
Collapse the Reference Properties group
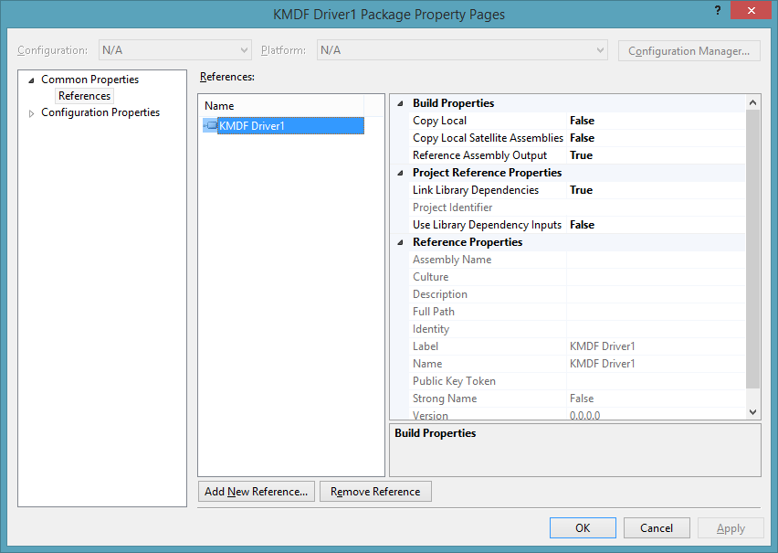coord(399,241)
